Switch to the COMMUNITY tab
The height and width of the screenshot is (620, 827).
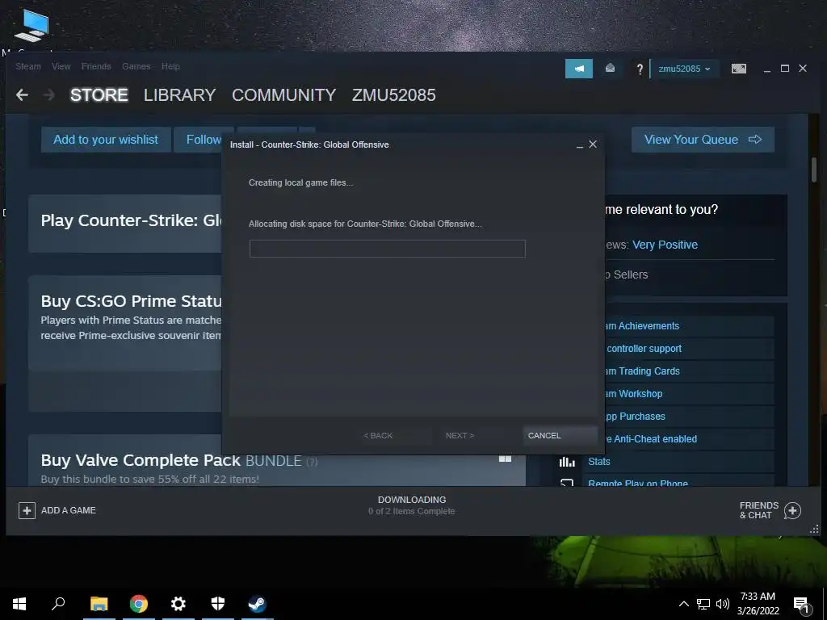pyautogui.click(x=283, y=95)
